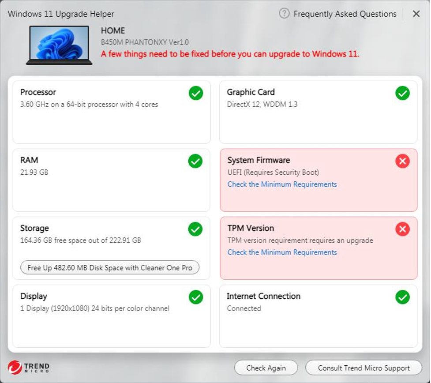Screen dimensions: 431x383
Task: Click Free Up Disk Space with Cleaner One Pro
Action: click(110, 267)
